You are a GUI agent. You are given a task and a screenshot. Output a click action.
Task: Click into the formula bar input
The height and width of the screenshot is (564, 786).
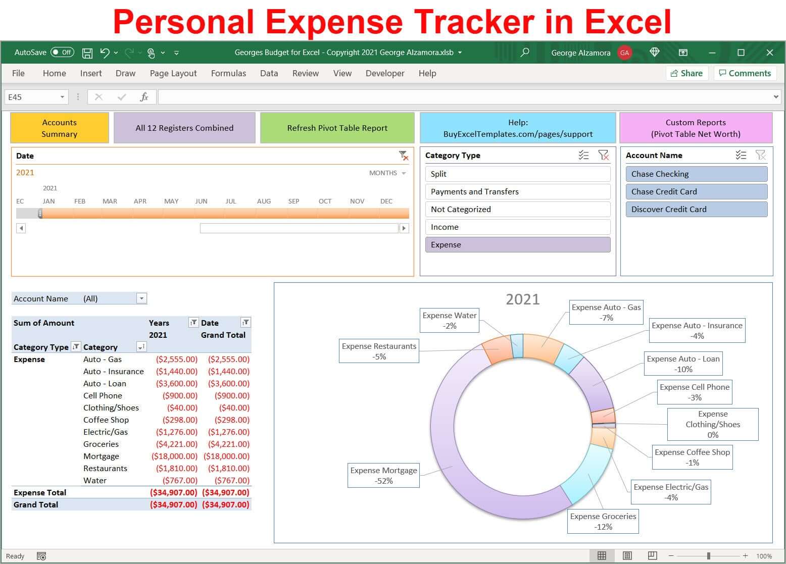tap(464, 97)
